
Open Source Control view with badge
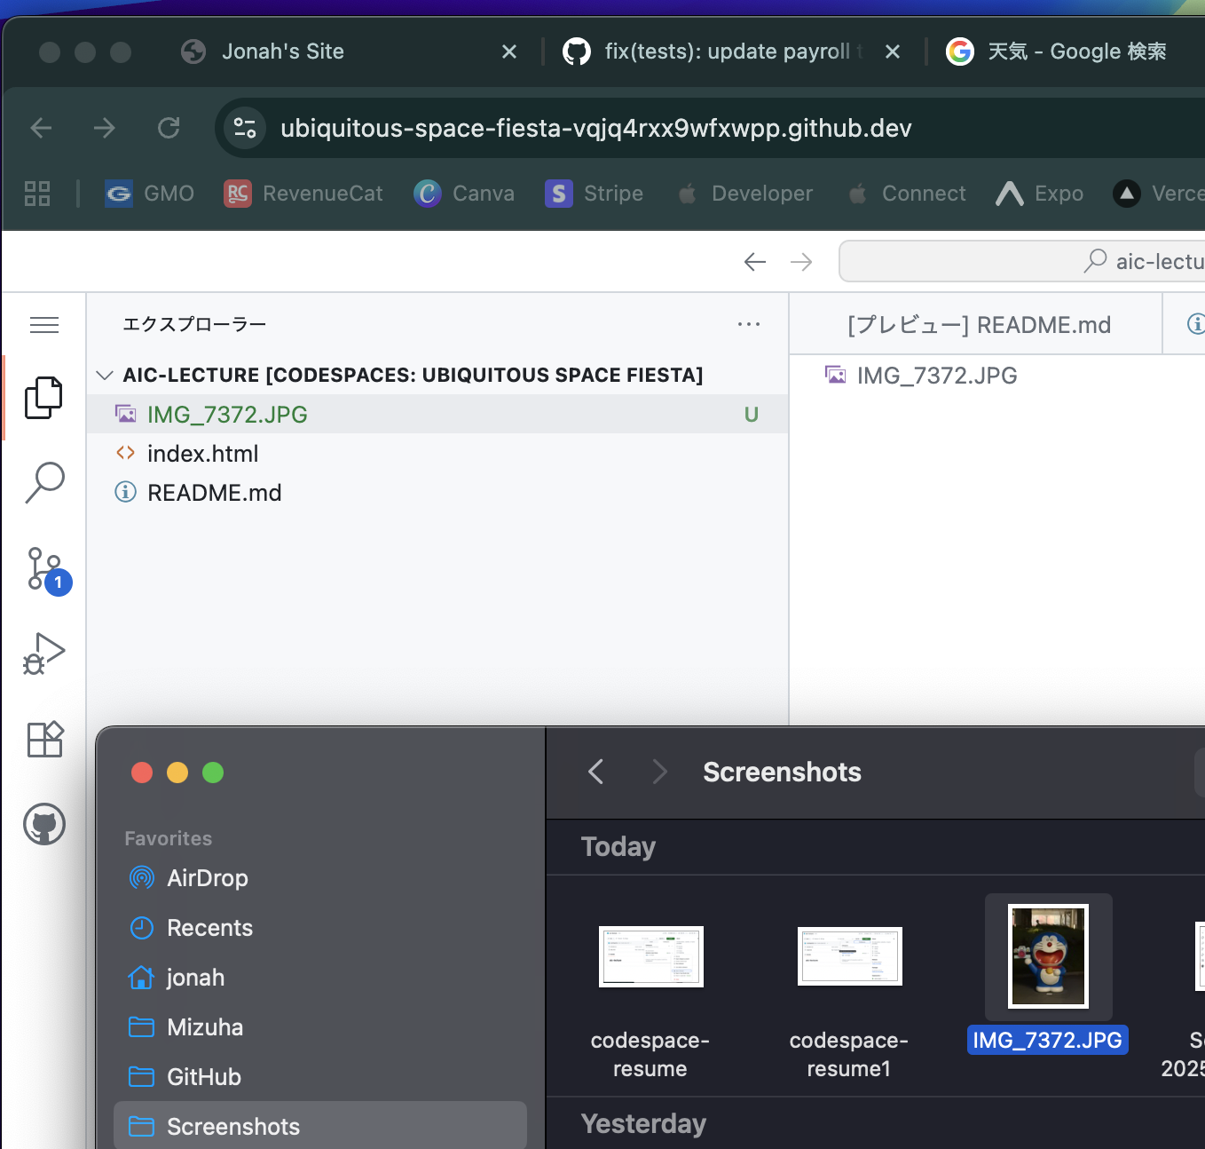click(x=43, y=568)
